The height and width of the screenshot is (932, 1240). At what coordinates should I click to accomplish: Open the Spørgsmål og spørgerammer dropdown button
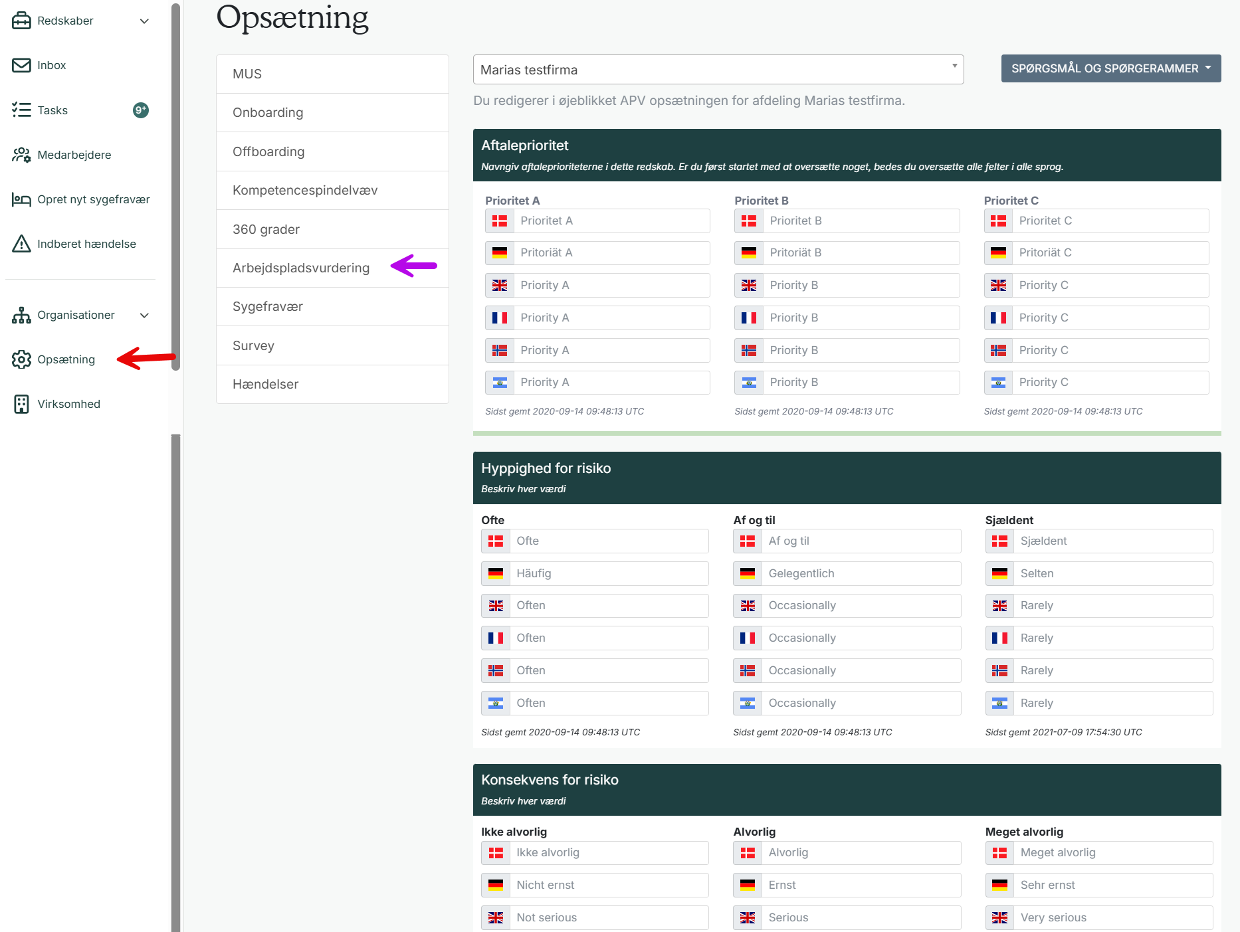click(x=1111, y=68)
